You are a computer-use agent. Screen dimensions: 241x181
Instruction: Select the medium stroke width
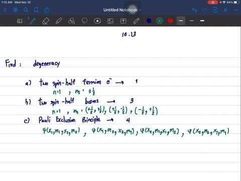[181, 21]
